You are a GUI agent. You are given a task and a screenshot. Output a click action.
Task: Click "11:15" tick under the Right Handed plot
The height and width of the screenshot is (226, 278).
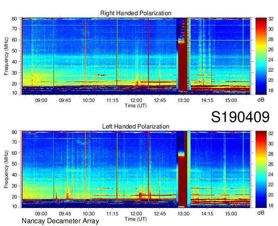(x=112, y=100)
